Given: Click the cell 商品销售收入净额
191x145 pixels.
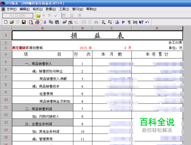Looking at the screenshot, I should click(x=43, y=77).
